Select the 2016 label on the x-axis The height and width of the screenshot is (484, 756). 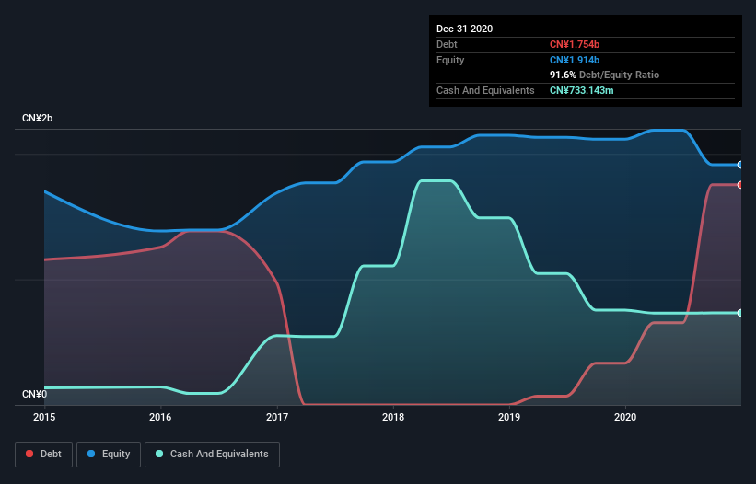160,417
